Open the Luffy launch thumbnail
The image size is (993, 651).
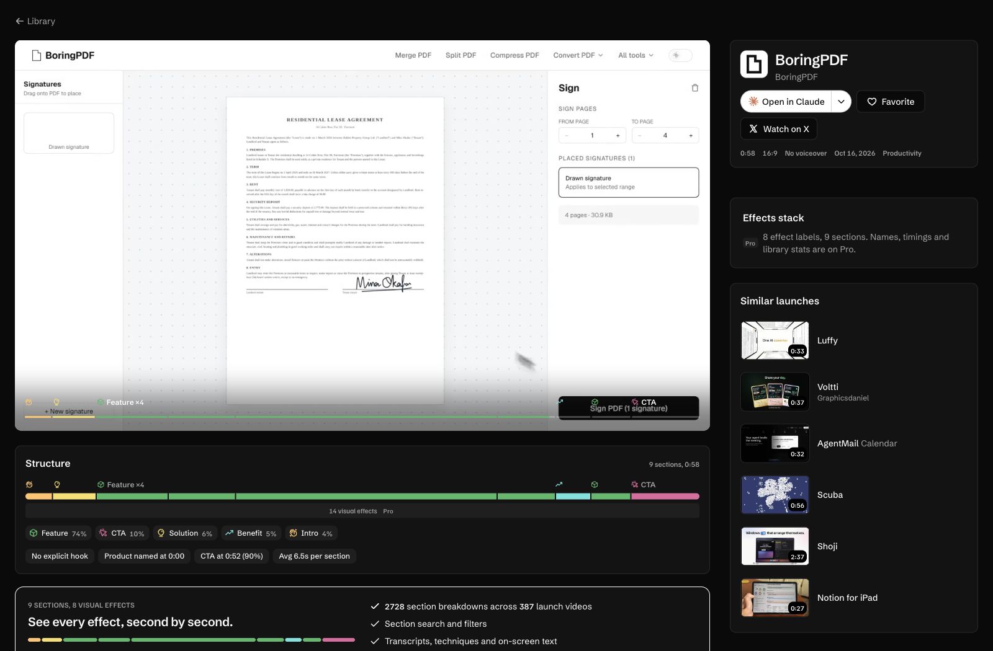pyautogui.click(x=775, y=340)
